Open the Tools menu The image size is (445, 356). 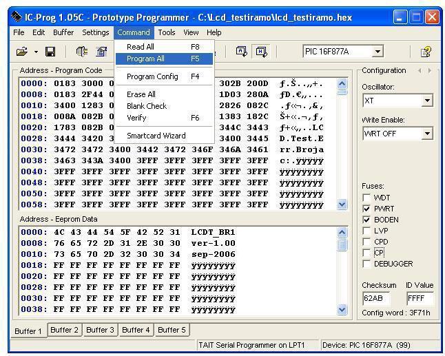[167, 32]
